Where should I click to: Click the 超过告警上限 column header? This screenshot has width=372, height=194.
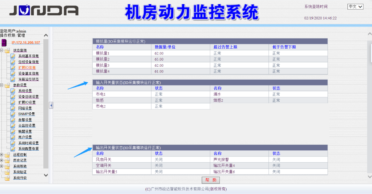[x=225, y=47]
